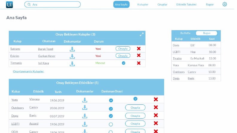Image resolution: width=237 pixels, height=133 pixels.
Task: Reject the Tirmanis club with red X
Action: (x=139, y=63)
